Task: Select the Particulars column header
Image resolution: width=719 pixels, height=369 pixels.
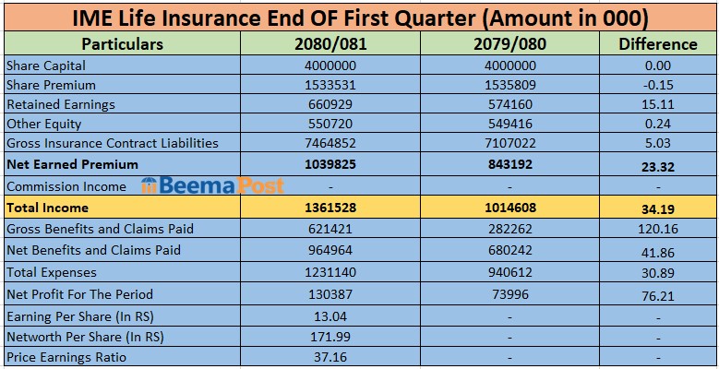Action: tap(122, 43)
